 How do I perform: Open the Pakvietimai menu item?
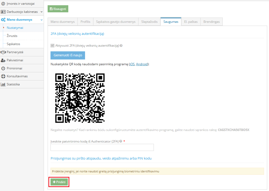coord(22,60)
